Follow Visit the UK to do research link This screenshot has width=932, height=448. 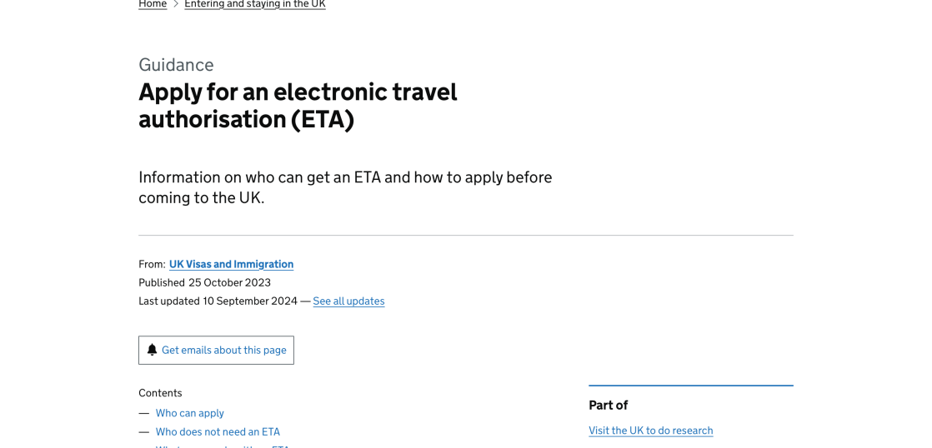[x=650, y=431]
